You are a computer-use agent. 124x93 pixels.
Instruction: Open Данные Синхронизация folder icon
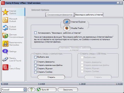click(x=5, y=35)
